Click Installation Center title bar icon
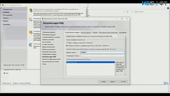 tap(3, 5)
